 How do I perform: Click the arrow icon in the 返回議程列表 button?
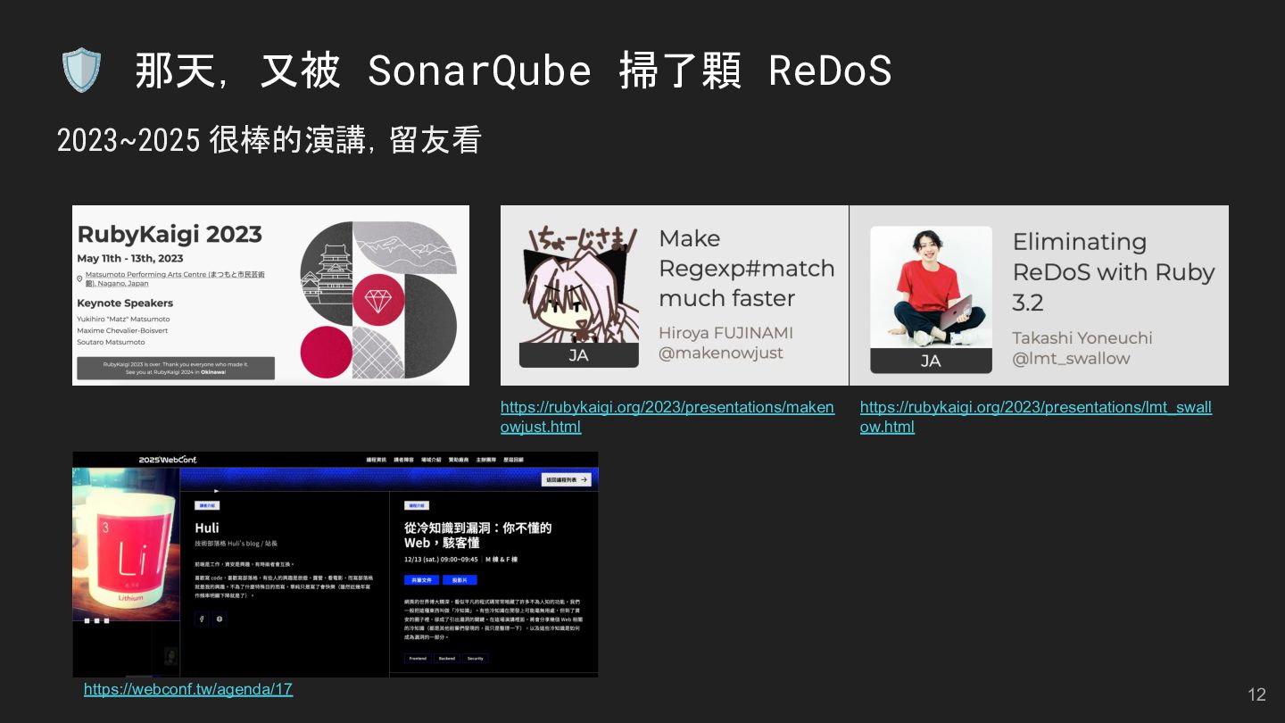pos(584,480)
